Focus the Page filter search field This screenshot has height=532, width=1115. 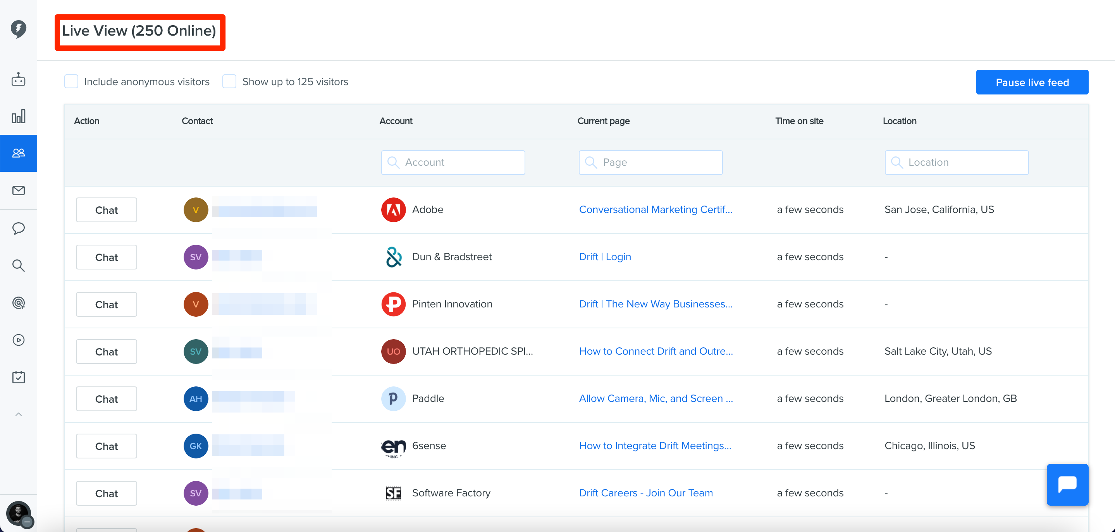pyautogui.click(x=650, y=163)
